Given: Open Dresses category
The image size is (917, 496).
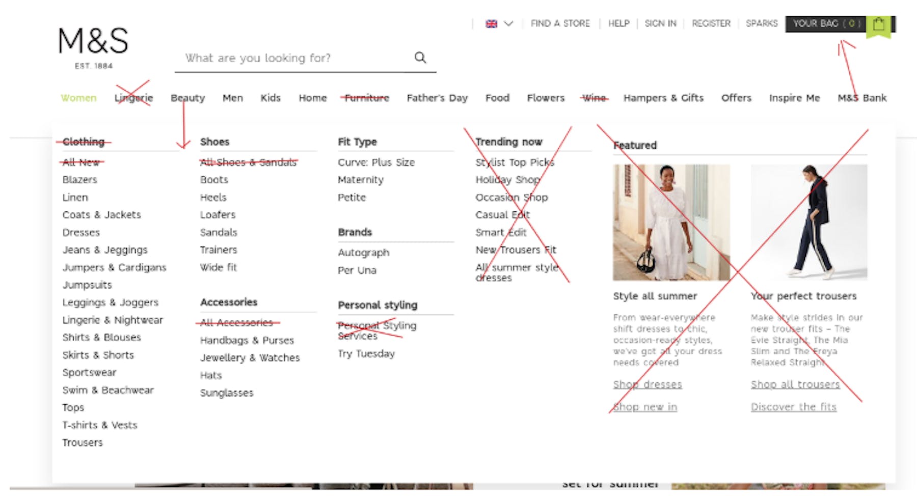Looking at the screenshot, I should (x=81, y=233).
